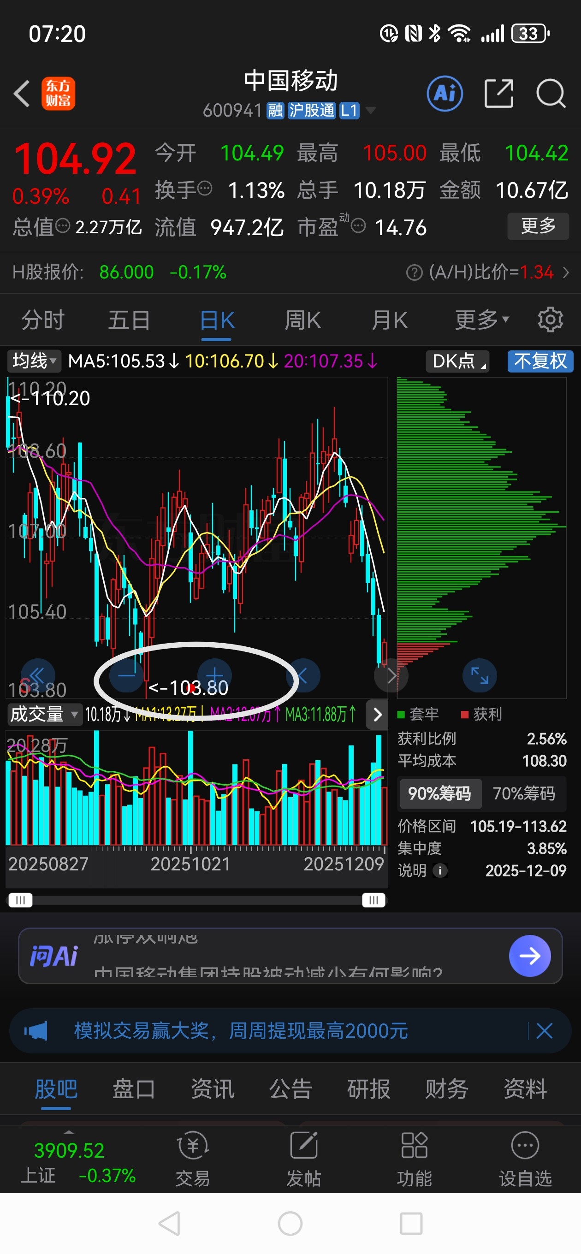Open the 均线 indicator dropdown
This screenshot has width=581, height=1254.
tap(34, 361)
